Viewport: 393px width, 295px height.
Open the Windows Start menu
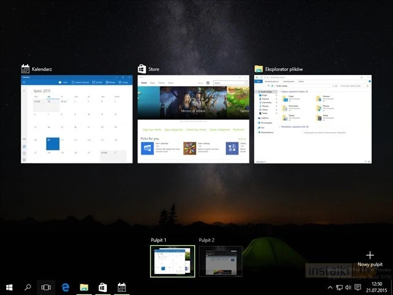(x=9, y=287)
